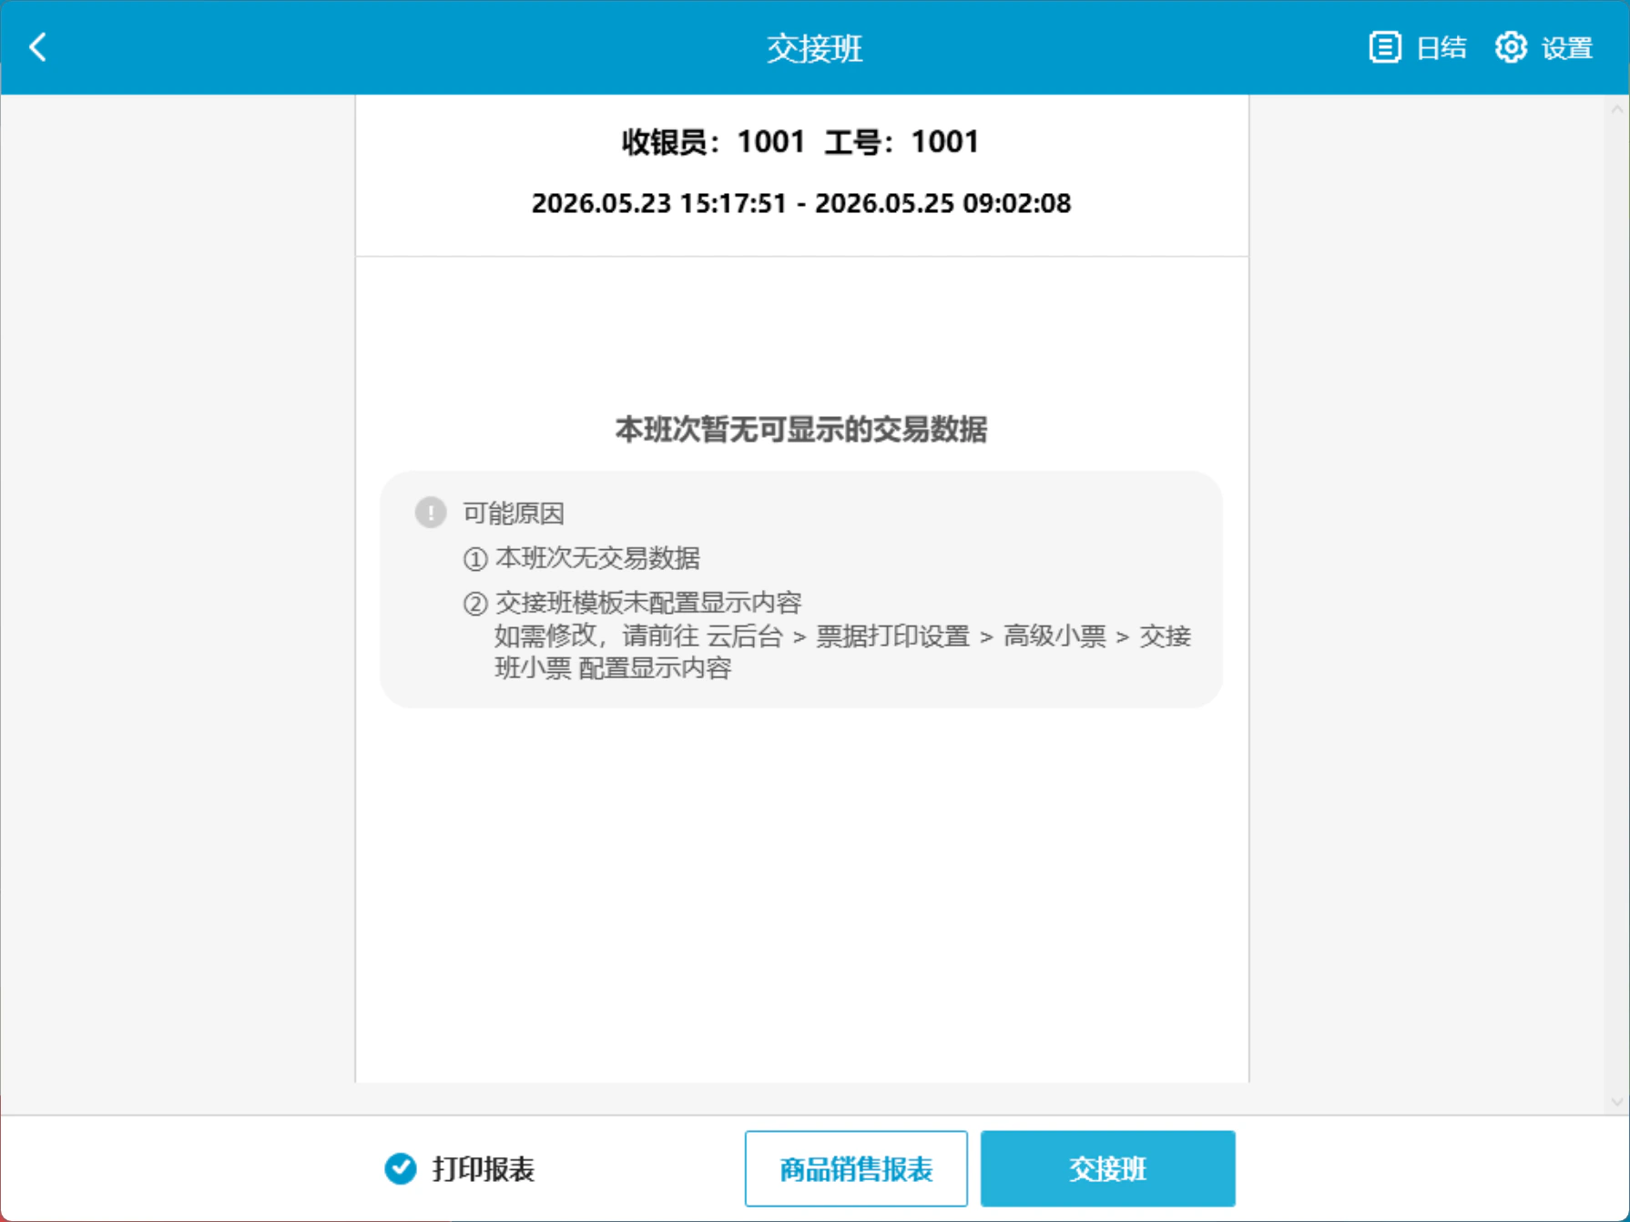Click the exclamation icon beside 可能原因

(431, 513)
